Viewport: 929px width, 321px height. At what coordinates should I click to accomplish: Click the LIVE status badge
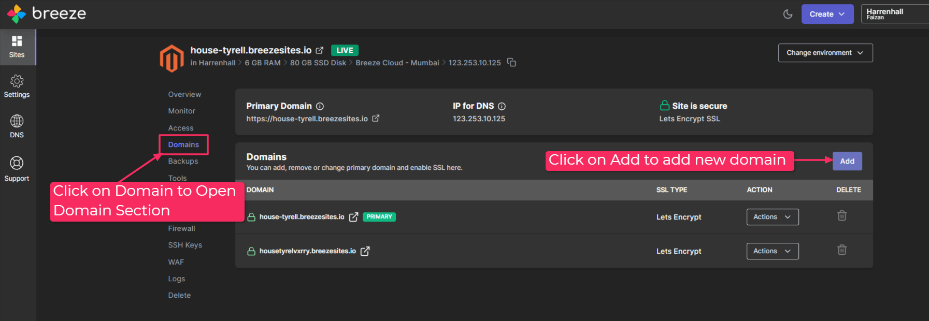[x=345, y=50]
